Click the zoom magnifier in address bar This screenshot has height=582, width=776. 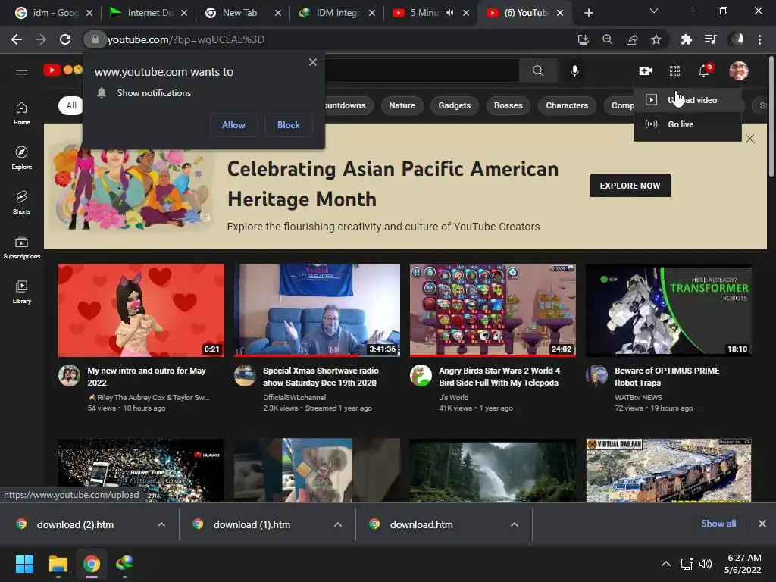[608, 39]
